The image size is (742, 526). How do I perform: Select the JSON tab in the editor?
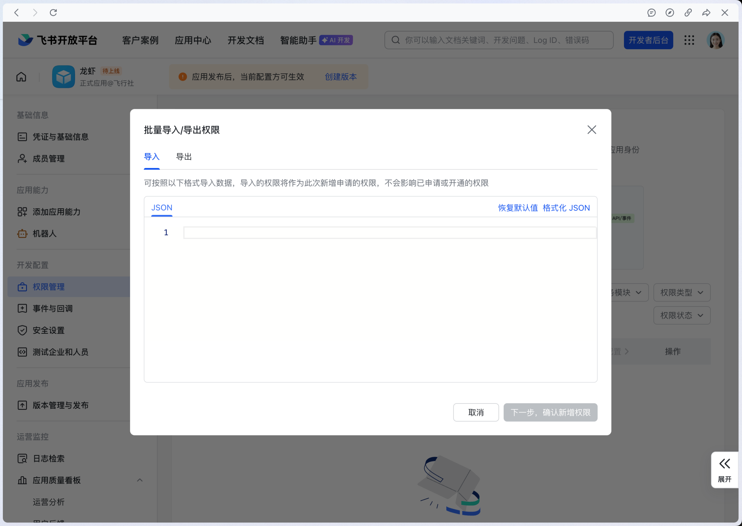(x=162, y=208)
